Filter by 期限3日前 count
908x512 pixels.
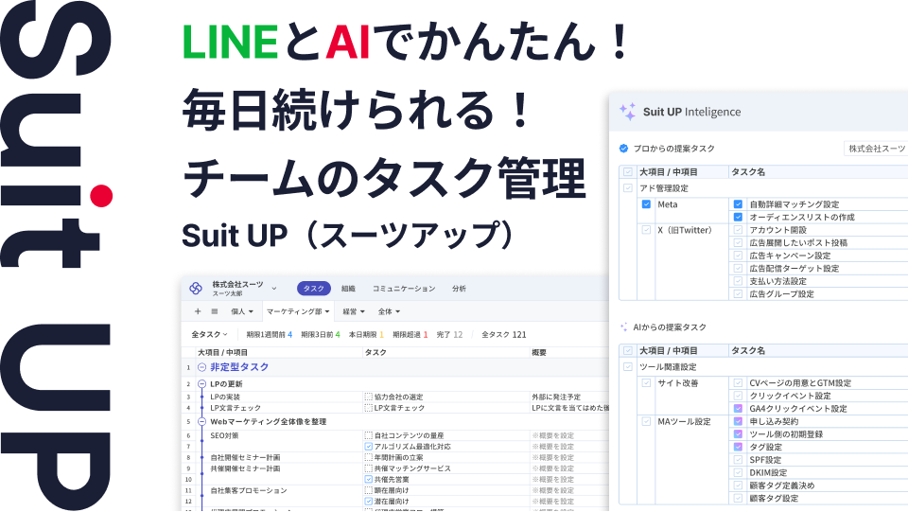[321, 335]
